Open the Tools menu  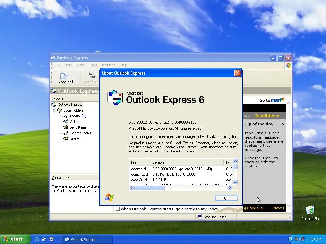(93, 65)
